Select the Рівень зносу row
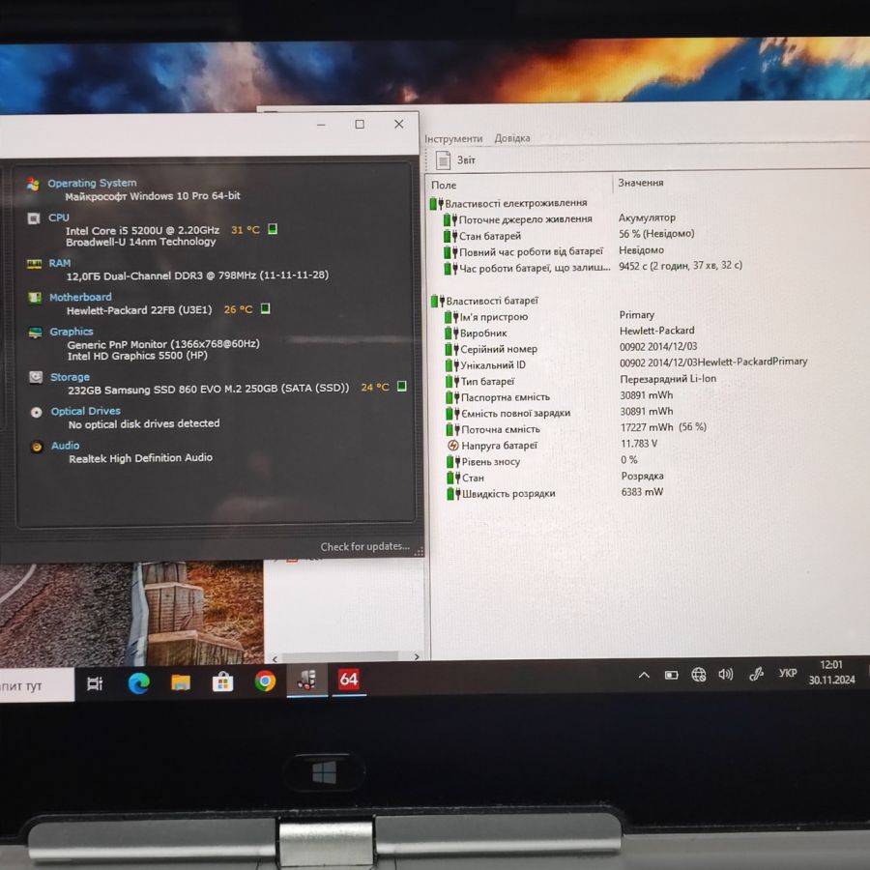This screenshot has width=870, height=870. point(484,462)
